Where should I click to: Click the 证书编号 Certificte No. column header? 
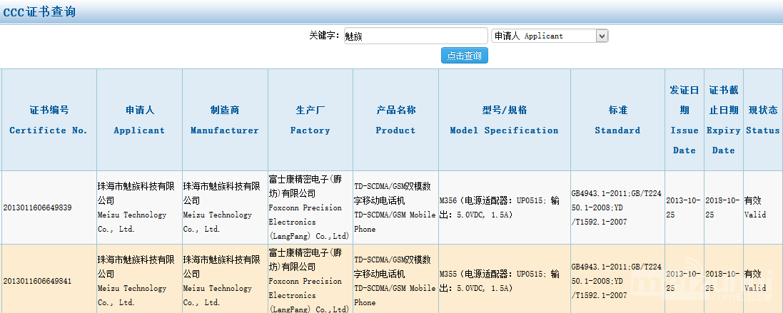click(x=49, y=120)
